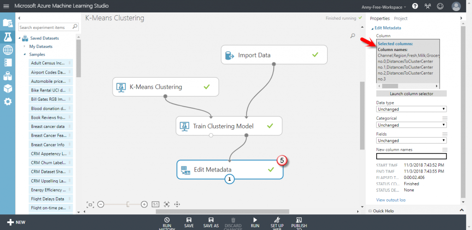Viewport: 472px width, 230px height.
Task: Open the Categorical dropdown
Action: click(x=411, y=125)
